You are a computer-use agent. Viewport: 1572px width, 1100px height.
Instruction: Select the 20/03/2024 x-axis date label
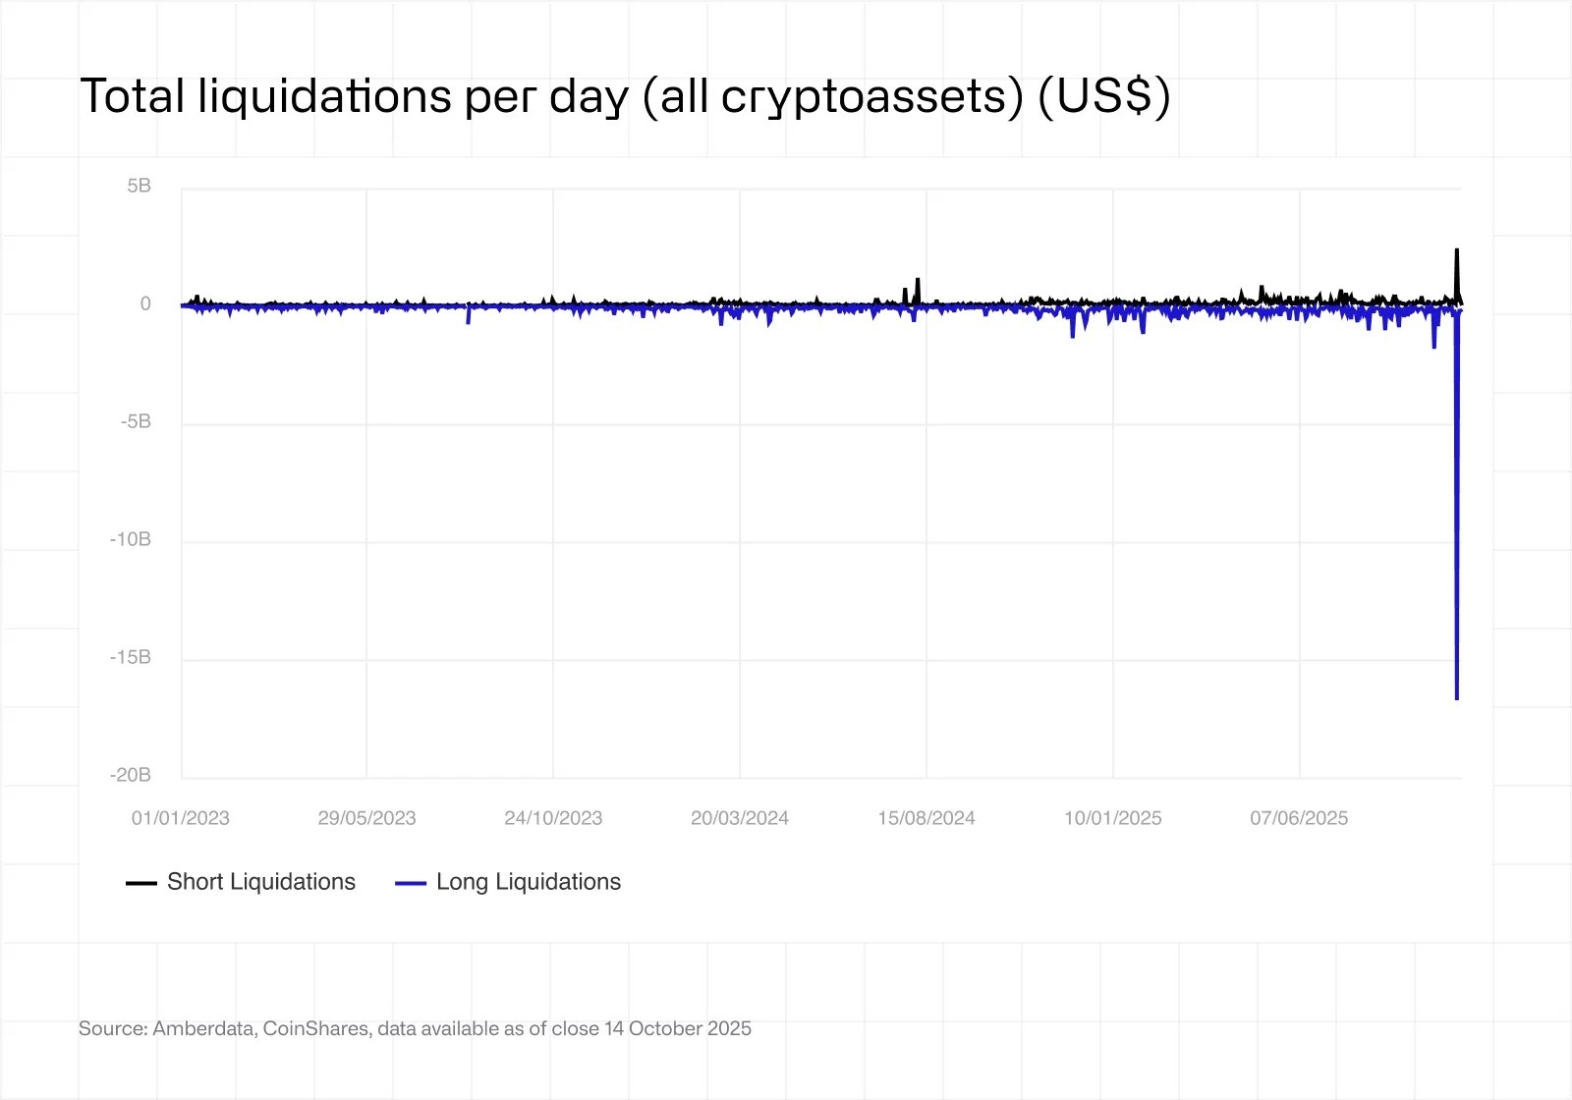pyautogui.click(x=740, y=818)
